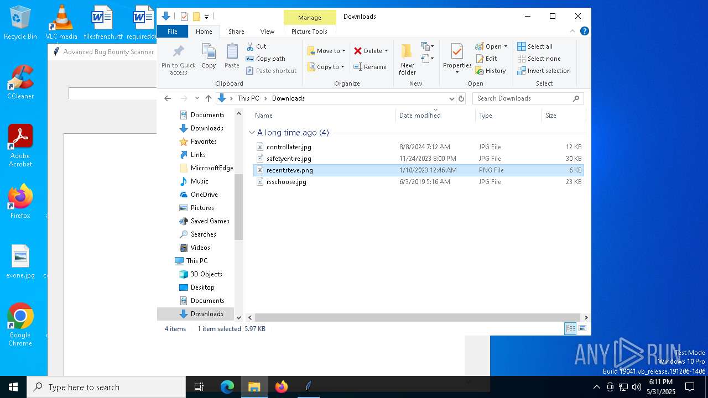Go Up one folder level arrow
The height and width of the screenshot is (398, 708).
[208, 98]
